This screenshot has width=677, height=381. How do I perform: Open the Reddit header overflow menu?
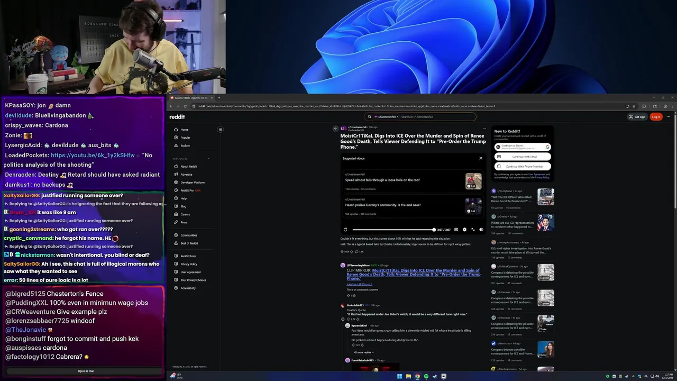(668, 117)
